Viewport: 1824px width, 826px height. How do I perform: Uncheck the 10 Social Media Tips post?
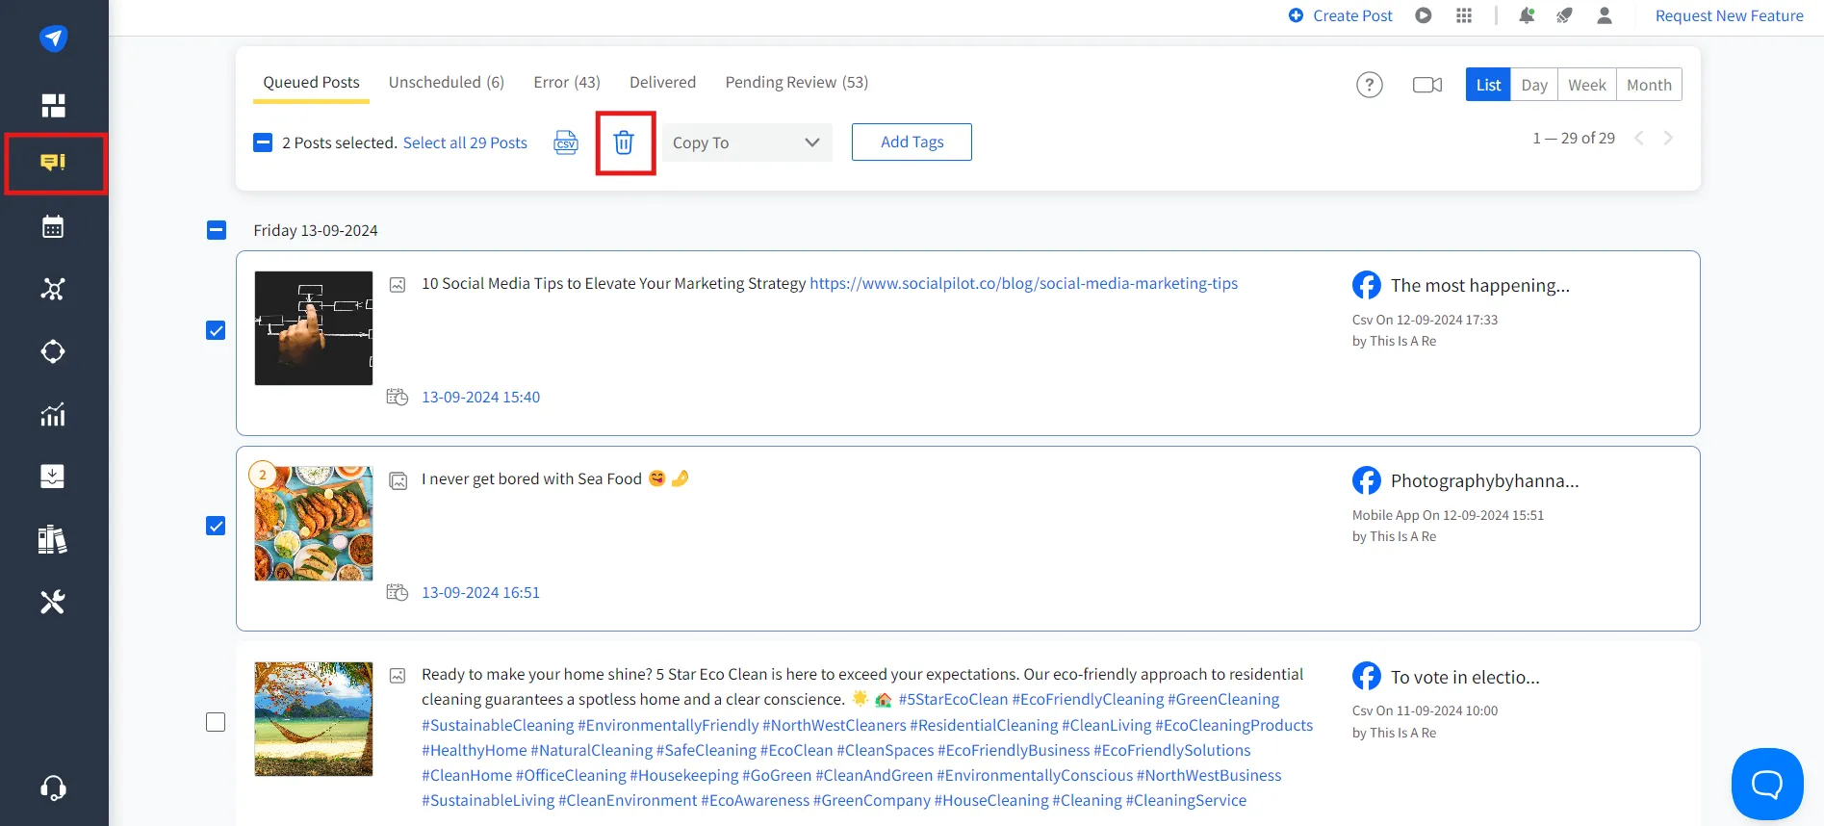coord(216,330)
